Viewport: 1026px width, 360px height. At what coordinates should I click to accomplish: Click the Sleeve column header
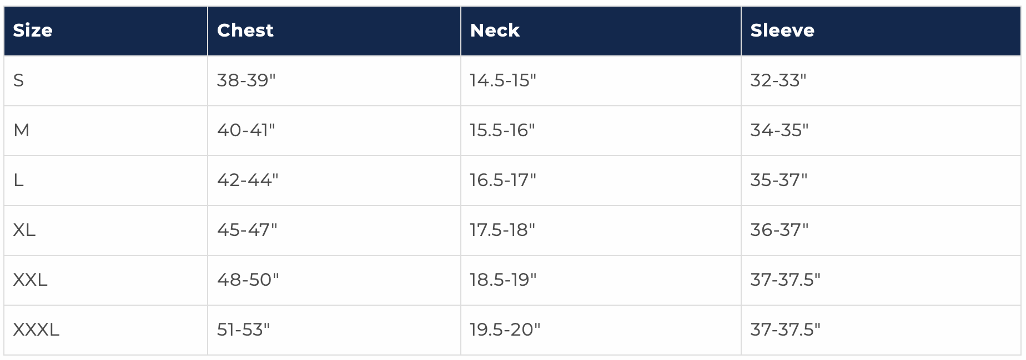[x=782, y=30]
